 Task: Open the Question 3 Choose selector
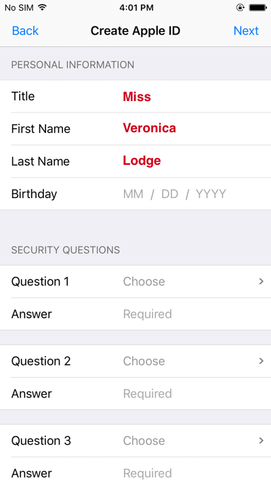[x=135, y=440]
